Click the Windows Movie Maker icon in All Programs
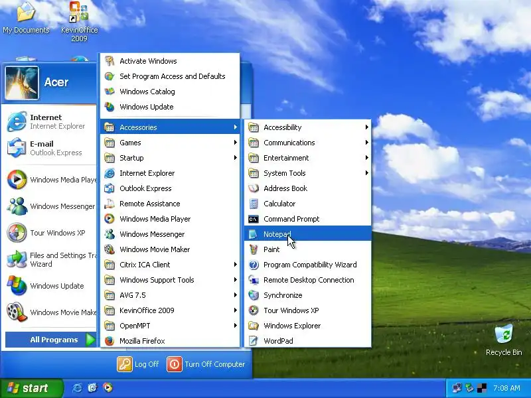 pos(110,249)
